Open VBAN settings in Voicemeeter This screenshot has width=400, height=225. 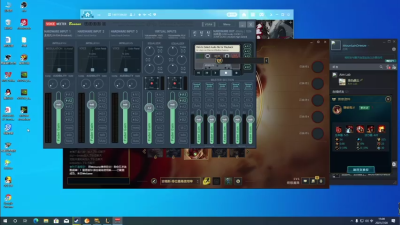click(x=208, y=24)
